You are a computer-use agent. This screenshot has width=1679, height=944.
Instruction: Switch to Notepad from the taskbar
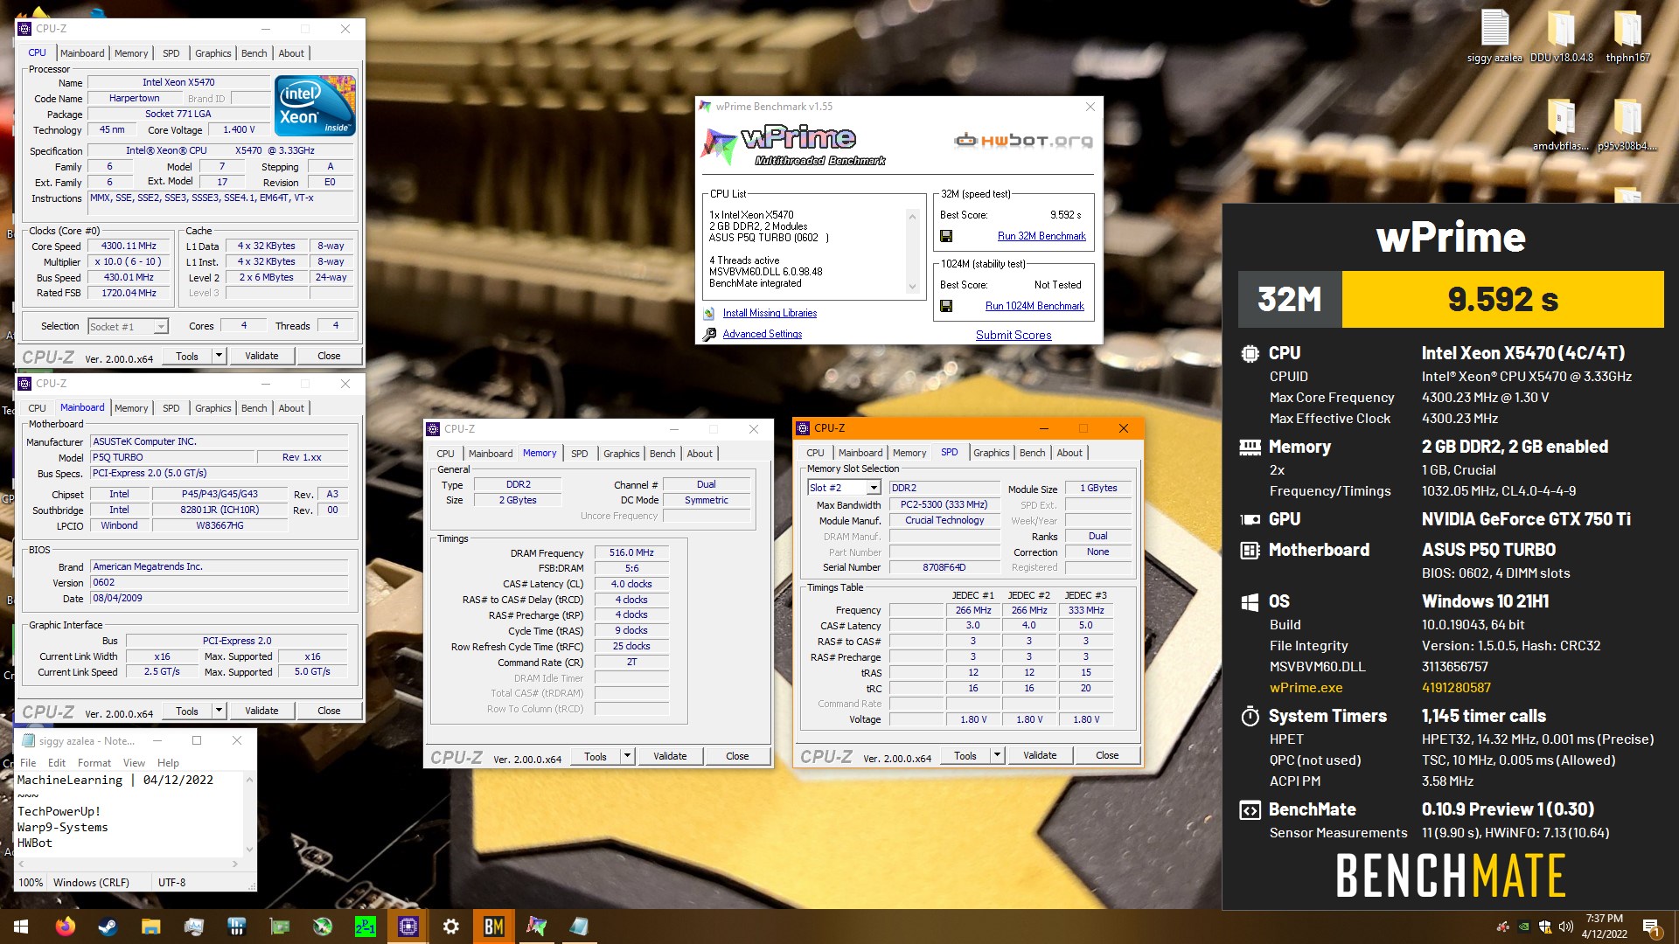coord(579,927)
